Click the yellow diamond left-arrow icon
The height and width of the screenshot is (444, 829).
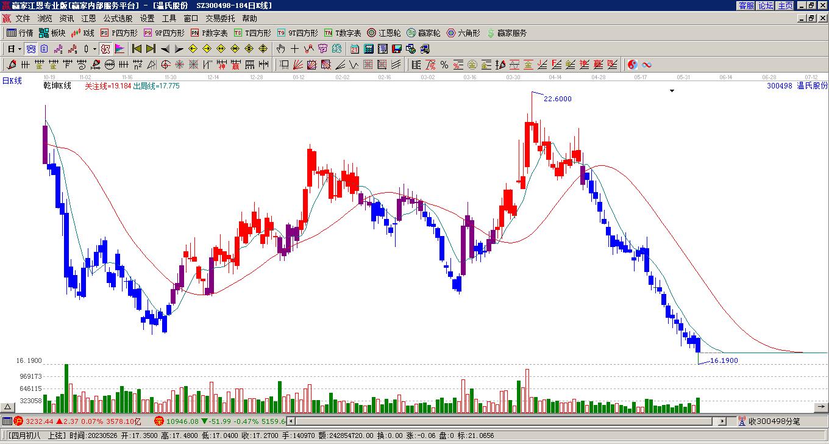click(x=193, y=49)
